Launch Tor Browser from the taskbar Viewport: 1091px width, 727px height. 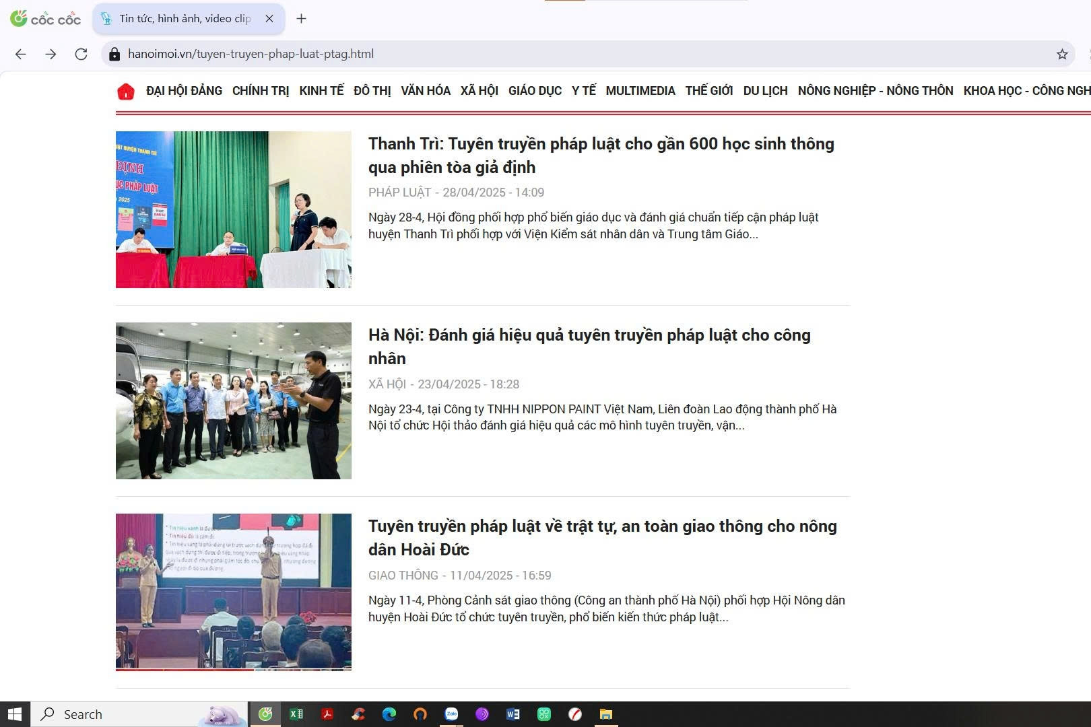click(482, 714)
